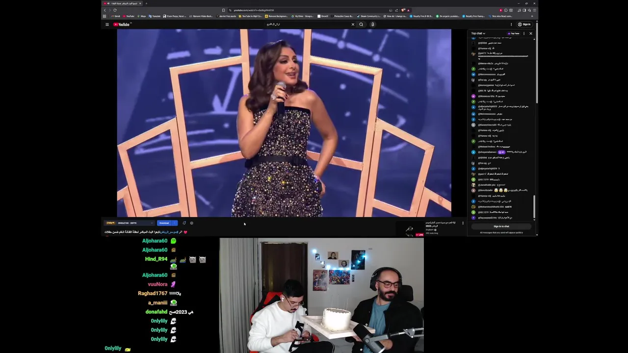Click the 2160p resolution badge

110,223
